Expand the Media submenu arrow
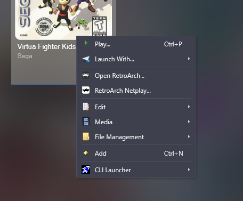 (189, 122)
